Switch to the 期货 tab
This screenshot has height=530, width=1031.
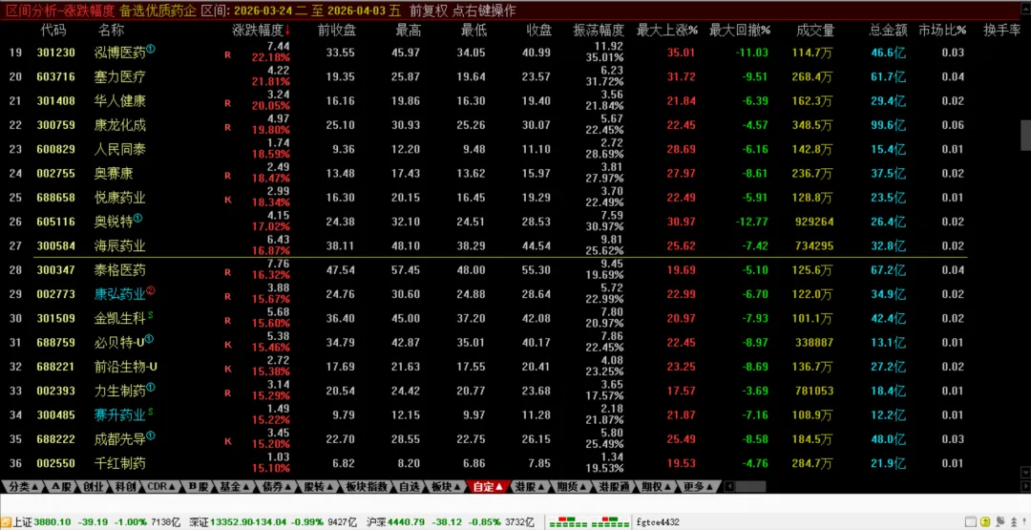(x=572, y=487)
